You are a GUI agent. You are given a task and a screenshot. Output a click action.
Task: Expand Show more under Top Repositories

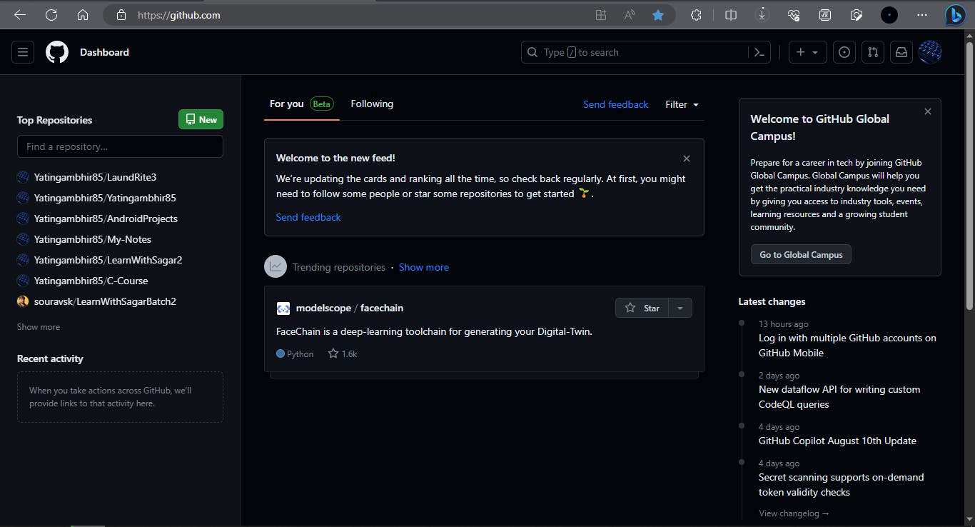point(39,327)
